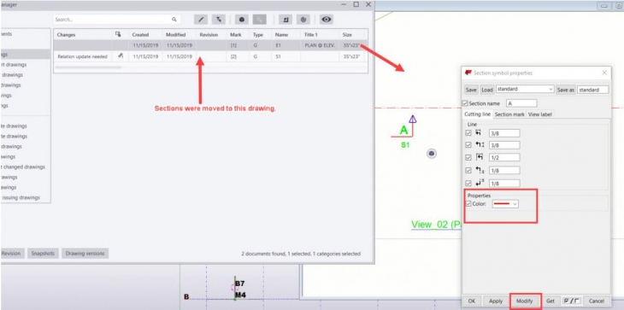Open the cutting line color dropdown

click(x=505, y=204)
